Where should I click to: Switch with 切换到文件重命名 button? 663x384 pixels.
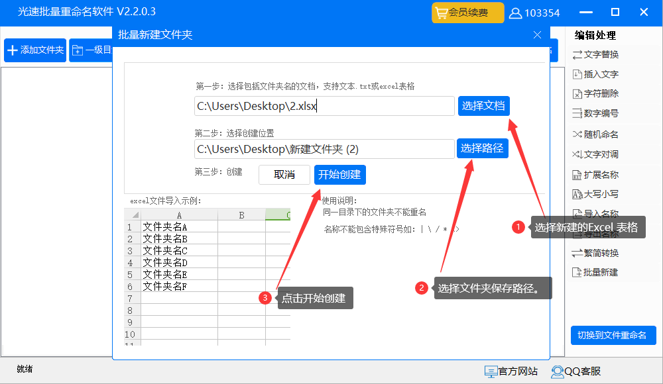pyautogui.click(x=613, y=336)
